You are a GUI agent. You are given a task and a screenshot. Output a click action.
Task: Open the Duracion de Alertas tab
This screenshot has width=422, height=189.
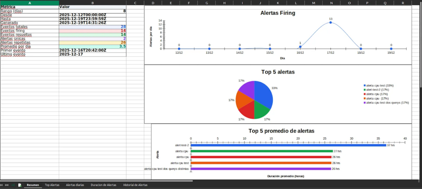[103, 185]
